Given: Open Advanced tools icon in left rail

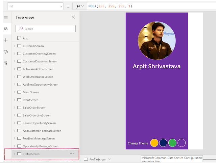Looking at the screenshot, I should (x=6, y=63).
